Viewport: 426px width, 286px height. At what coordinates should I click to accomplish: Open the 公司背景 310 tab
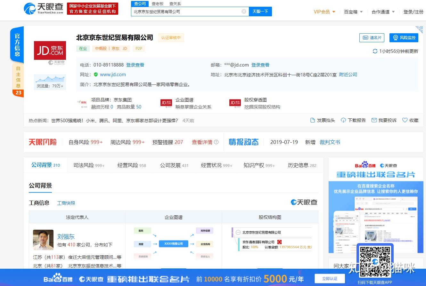coord(45,165)
